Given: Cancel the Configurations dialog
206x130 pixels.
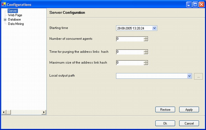Looking at the screenshot, I should coord(189,123).
